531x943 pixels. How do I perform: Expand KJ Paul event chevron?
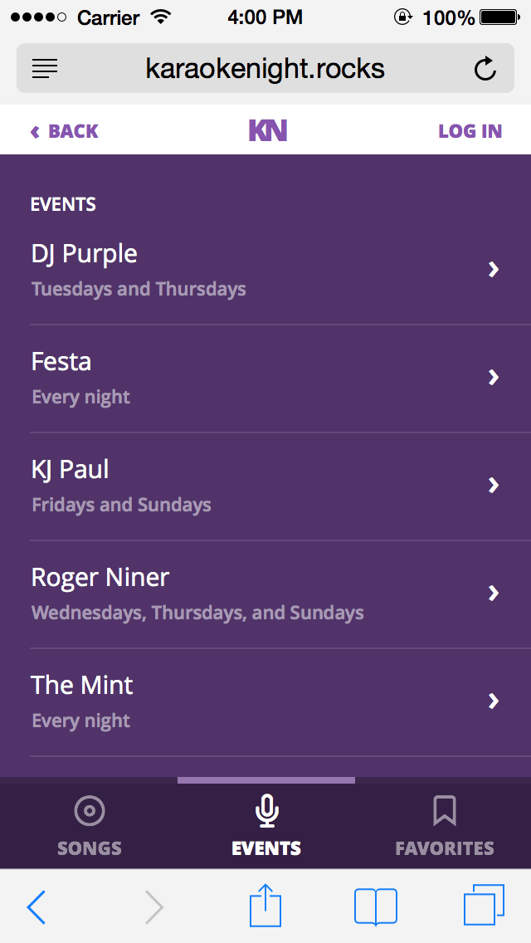pos(494,485)
